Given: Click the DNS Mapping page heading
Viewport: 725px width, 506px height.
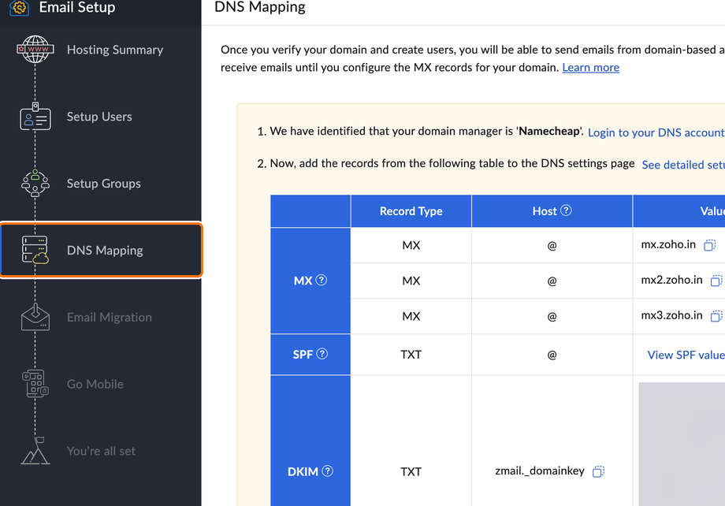Looking at the screenshot, I should 260,7.
